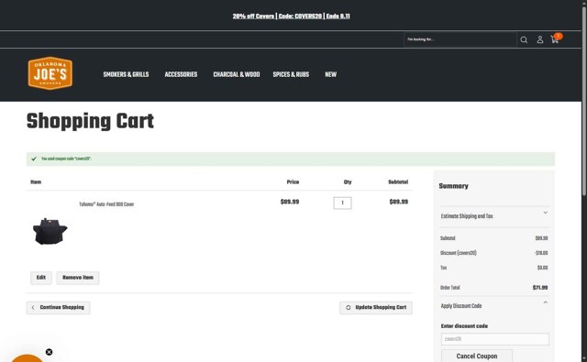The height and width of the screenshot is (362, 587).
Task: Collapse the Apply Discount Code section
Action: (x=494, y=306)
